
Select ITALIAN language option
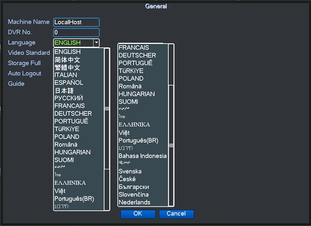click(x=79, y=75)
